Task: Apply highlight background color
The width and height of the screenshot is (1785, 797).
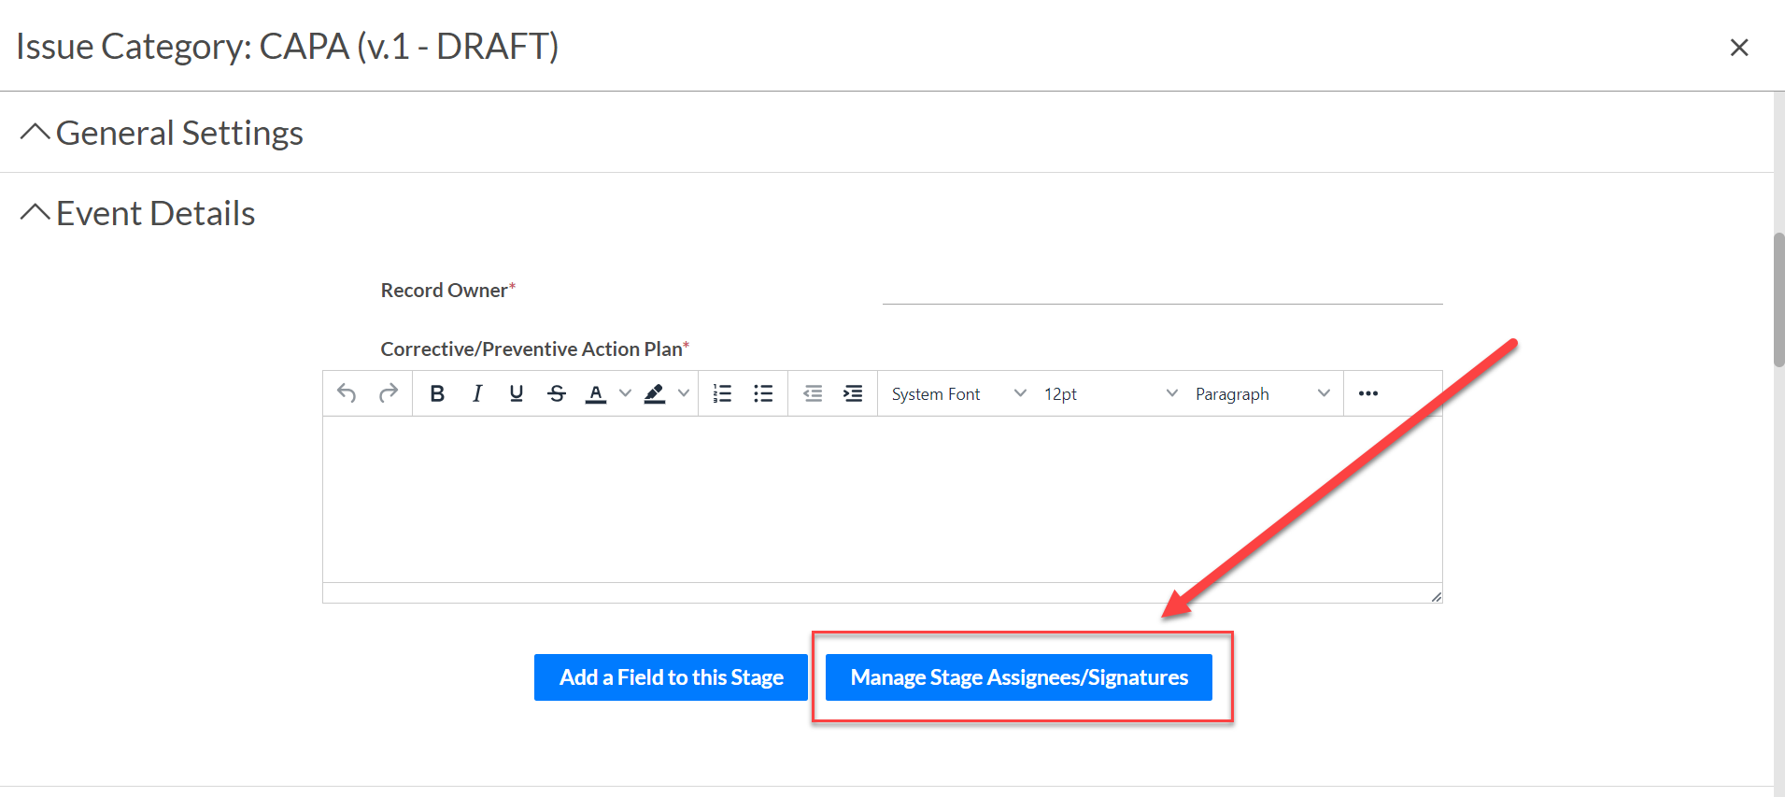Action: point(655,393)
